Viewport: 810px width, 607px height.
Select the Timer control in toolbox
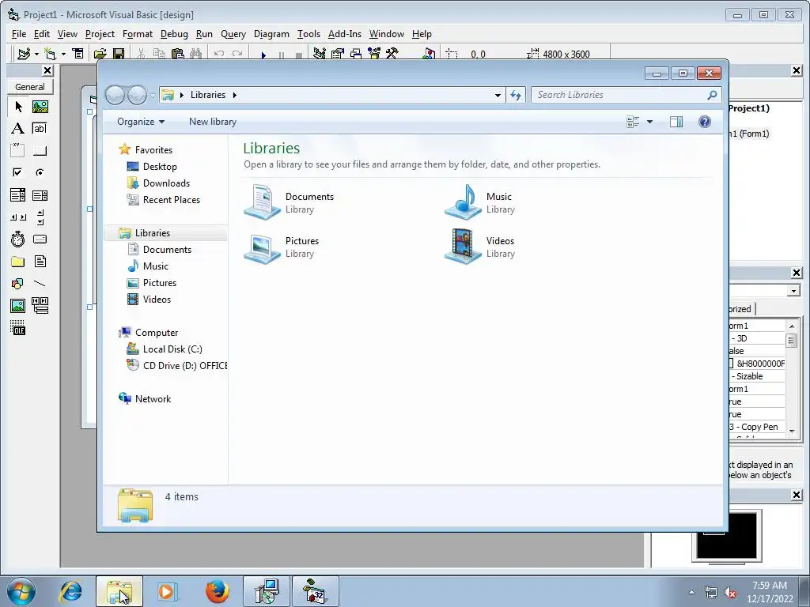click(x=17, y=239)
